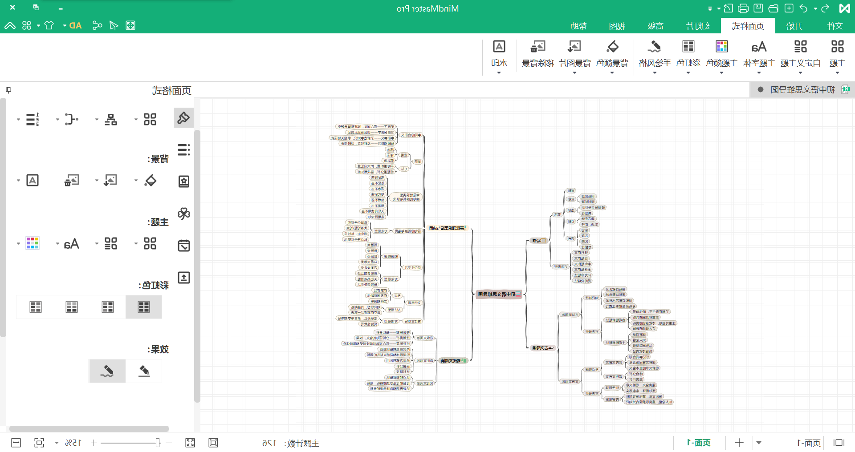Select the rainbow option farthest from the highlighted one

click(x=36, y=307)
